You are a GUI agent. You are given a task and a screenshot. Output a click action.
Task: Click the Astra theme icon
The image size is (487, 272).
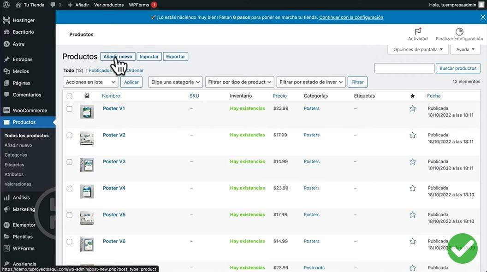click(x=6, y=44)
